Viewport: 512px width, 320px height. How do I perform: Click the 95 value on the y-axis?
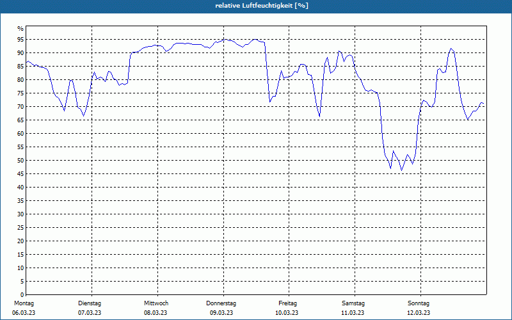pos(20,40)
